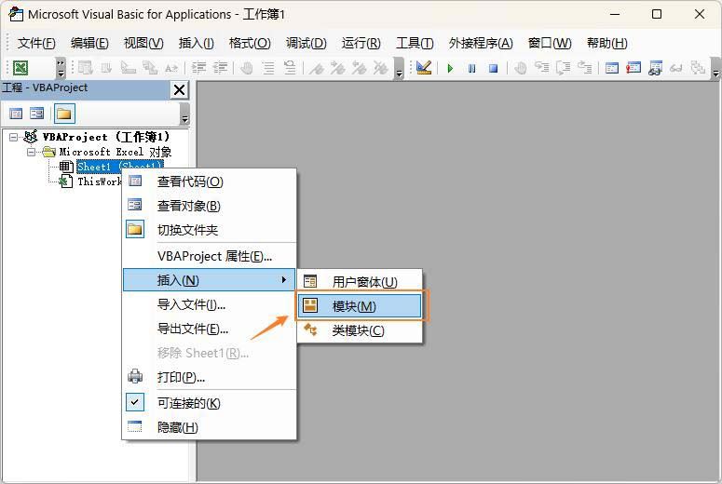Click the Quick Watch glasses icon

pyautogui.click(x=676, y=68)
